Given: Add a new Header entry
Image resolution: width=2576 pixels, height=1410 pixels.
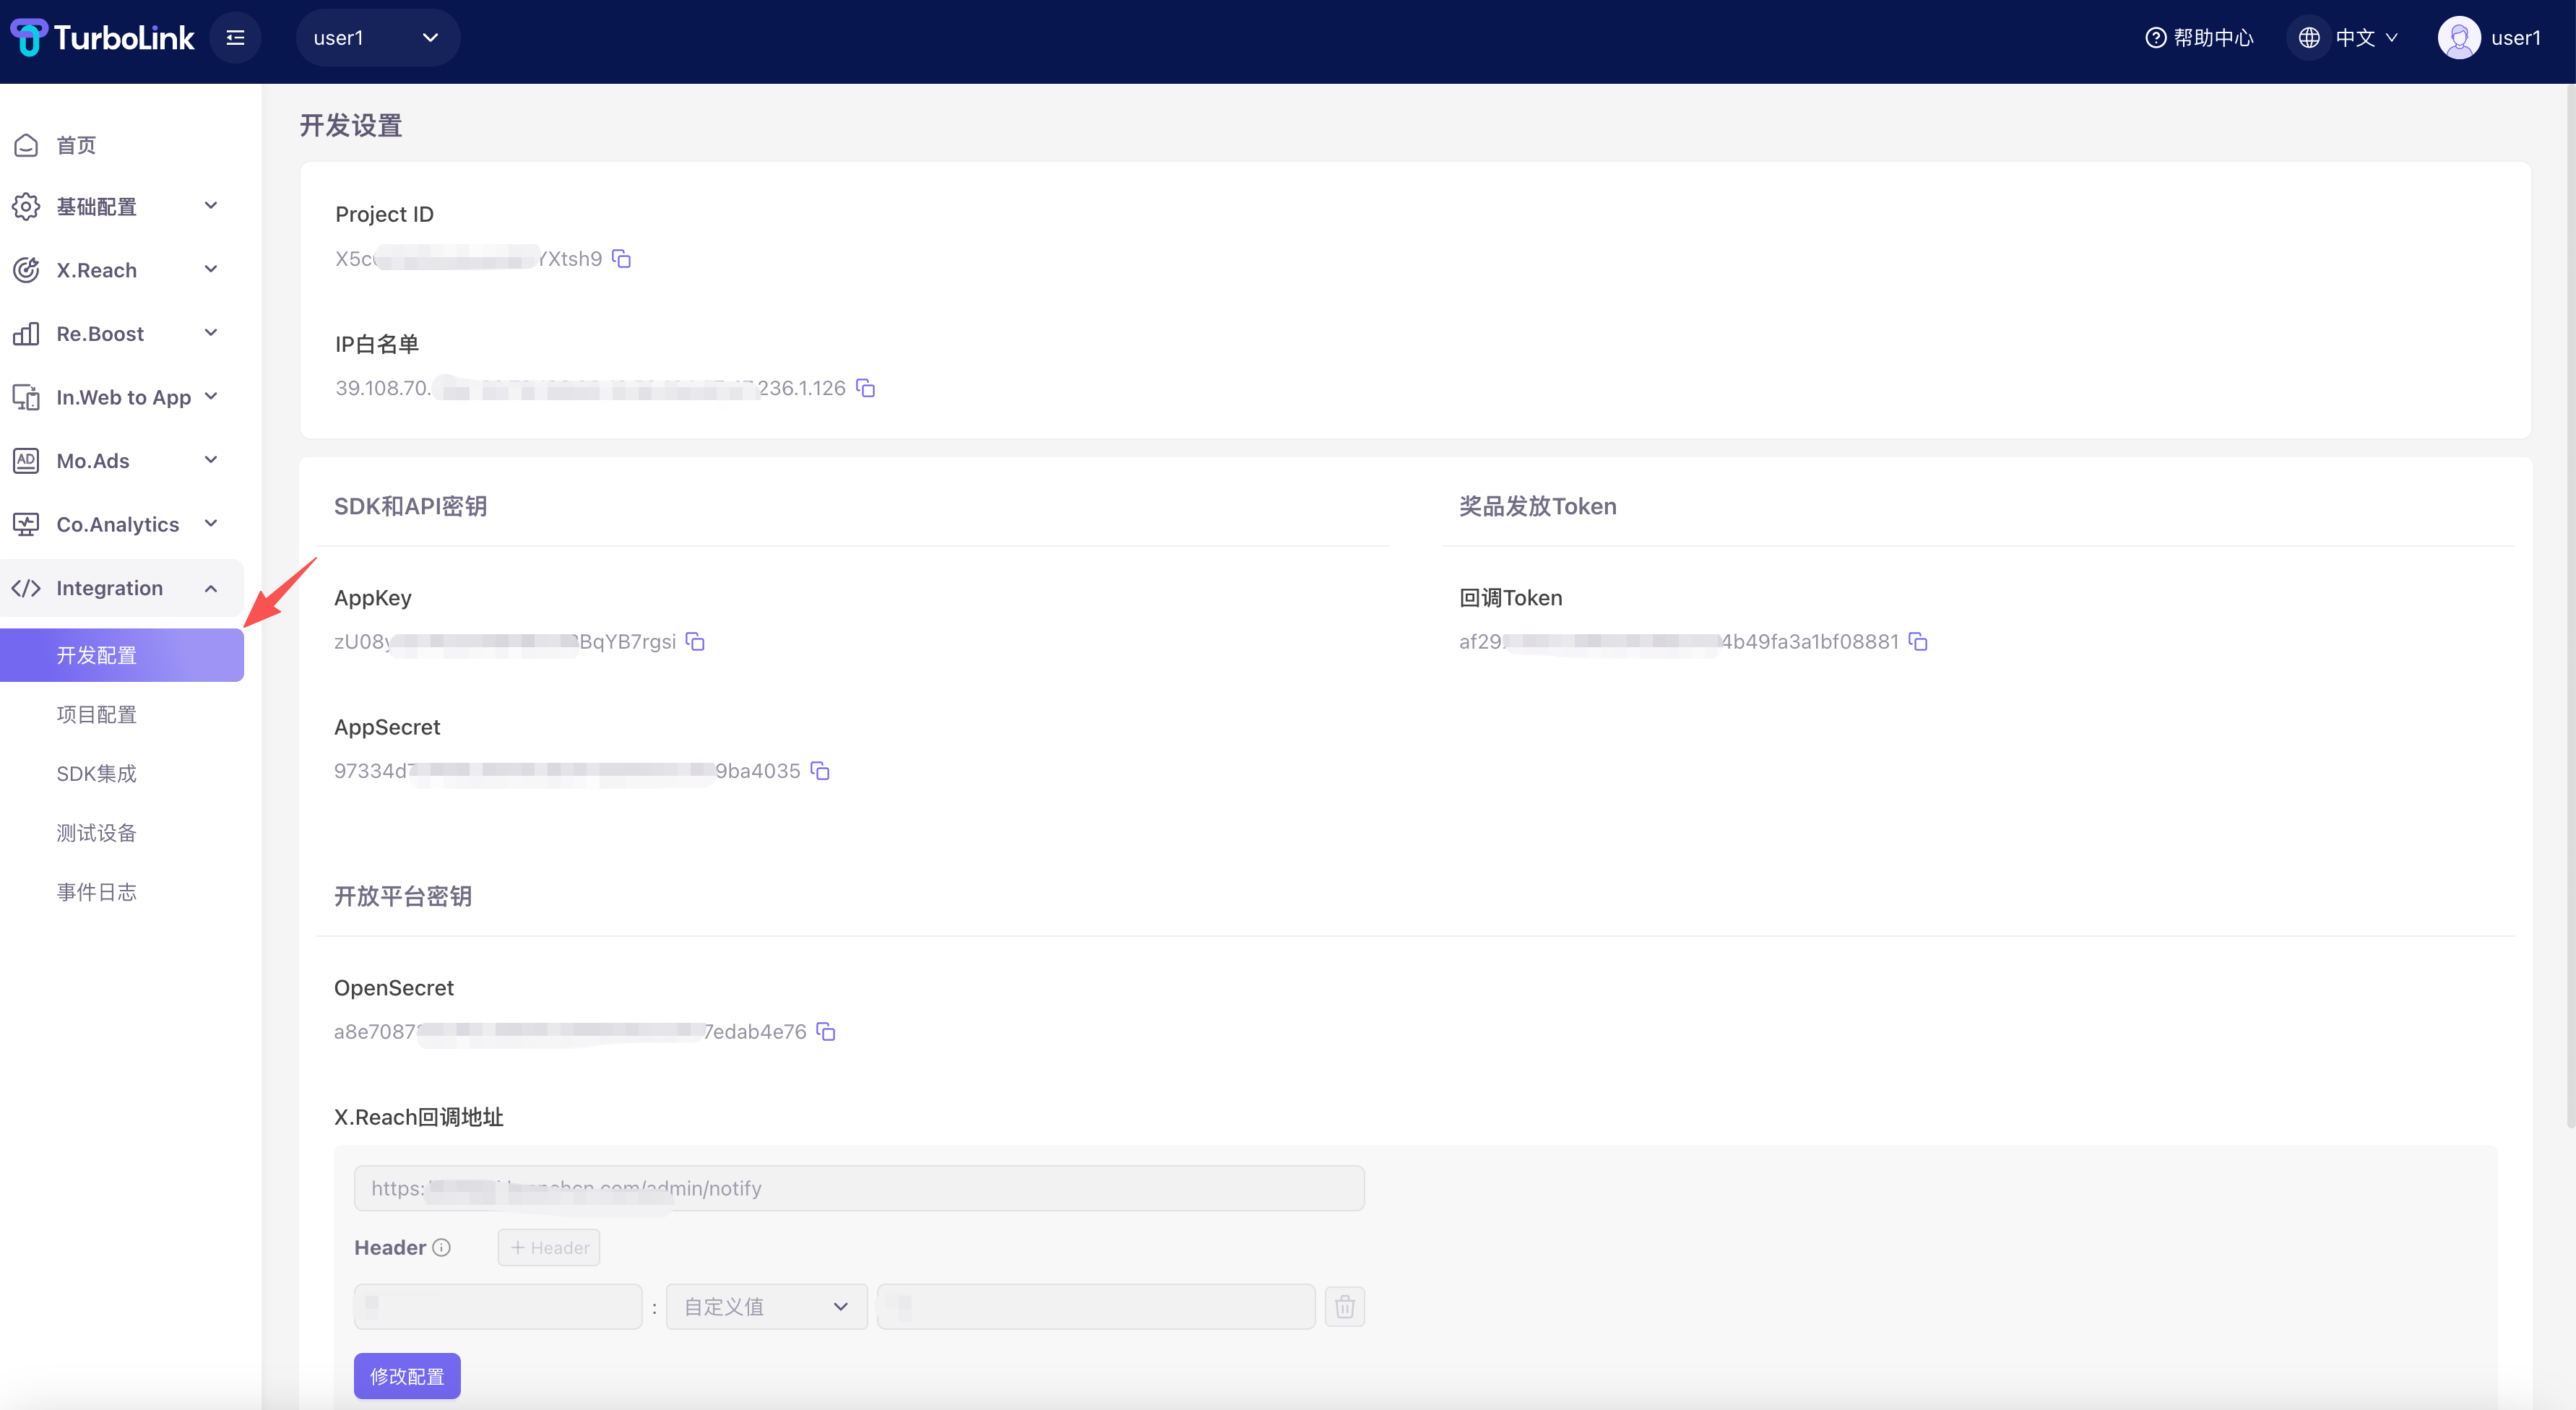Looking at the screenshot, I should pyautogui.click(x=549, y=1248).
